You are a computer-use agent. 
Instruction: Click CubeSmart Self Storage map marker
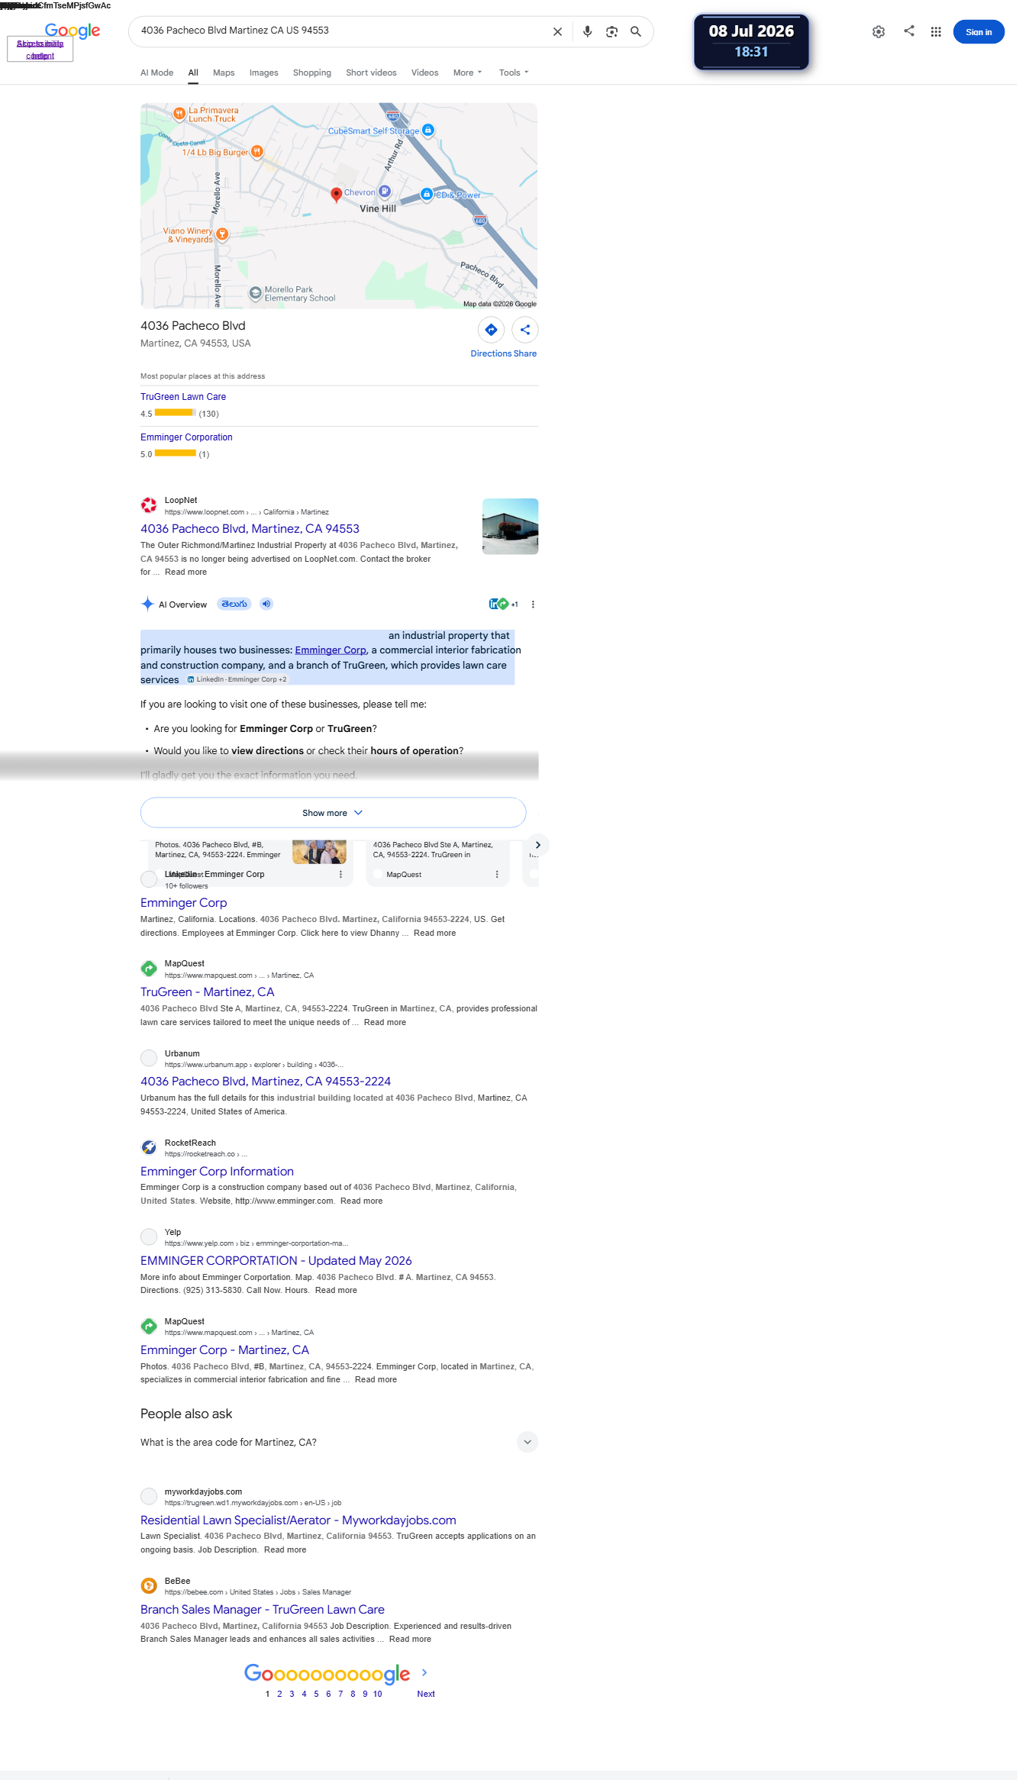click(428, 131)
